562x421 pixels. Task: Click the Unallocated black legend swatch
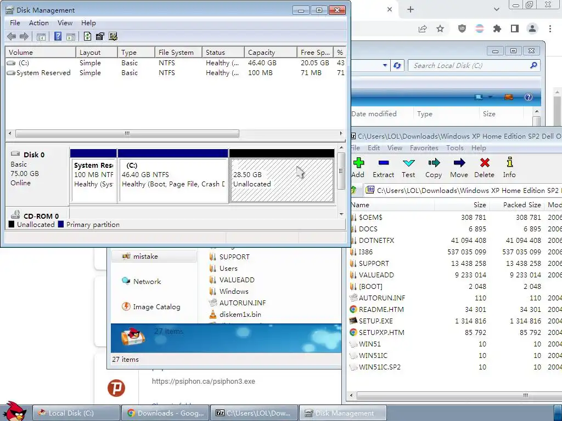point(12,224)
